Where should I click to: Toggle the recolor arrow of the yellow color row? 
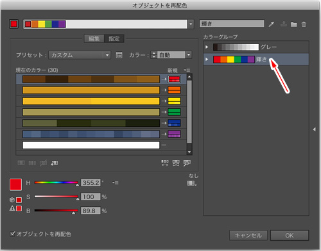164,101
